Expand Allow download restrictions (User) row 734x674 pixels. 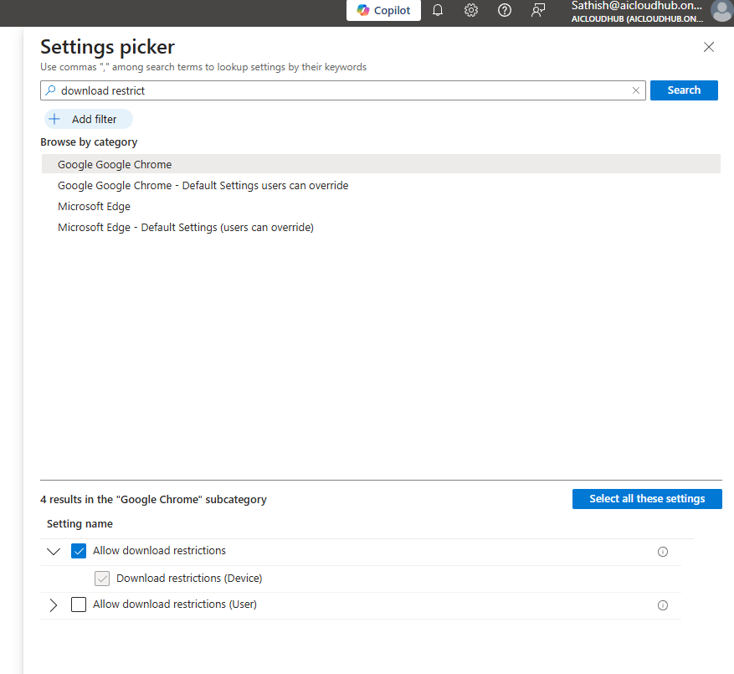click(x=54, y=605)
